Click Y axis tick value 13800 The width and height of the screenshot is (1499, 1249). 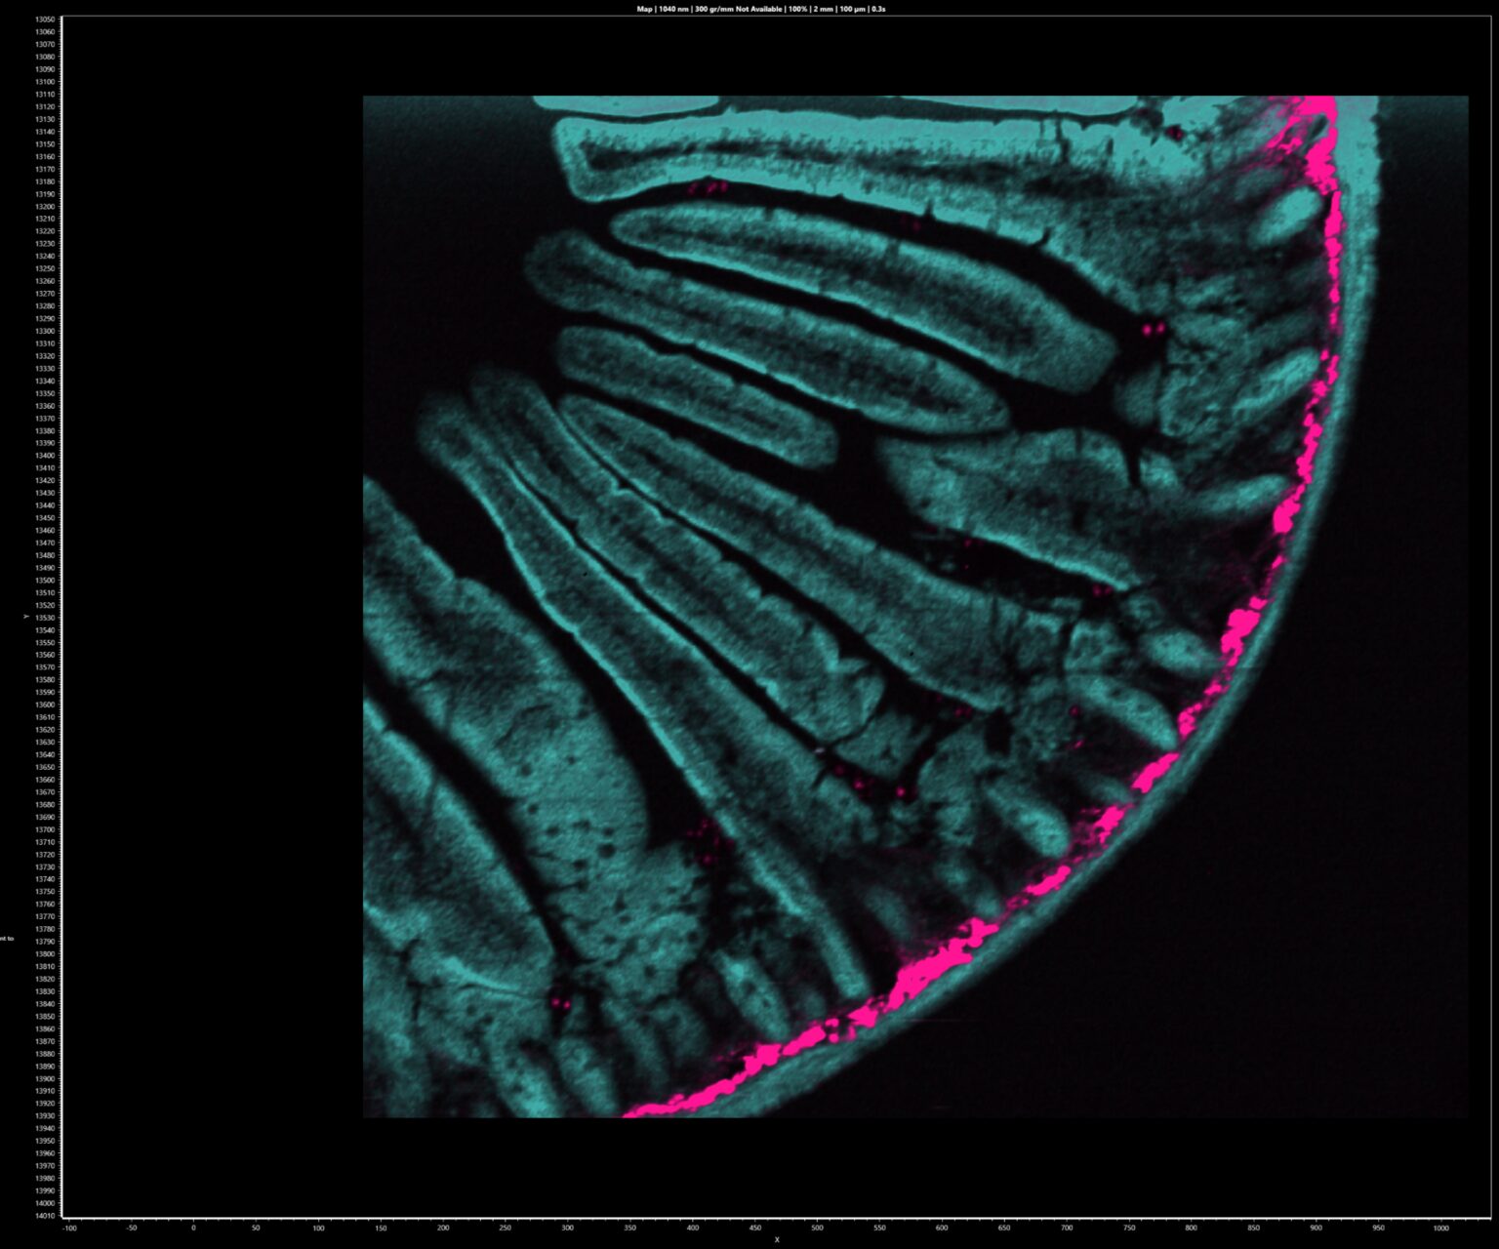click(45, 954)
